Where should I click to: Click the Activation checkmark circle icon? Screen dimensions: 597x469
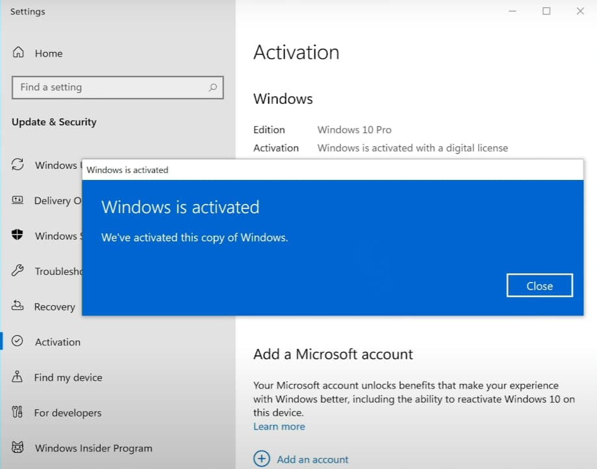click(x=18, y=342)
